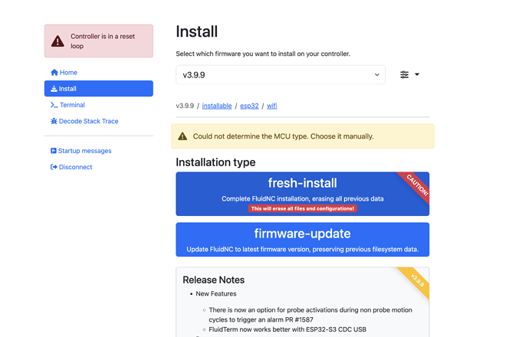Choose the firmware-update option
This screenshot has height=337, width=529.
click(x=302, y=239)
